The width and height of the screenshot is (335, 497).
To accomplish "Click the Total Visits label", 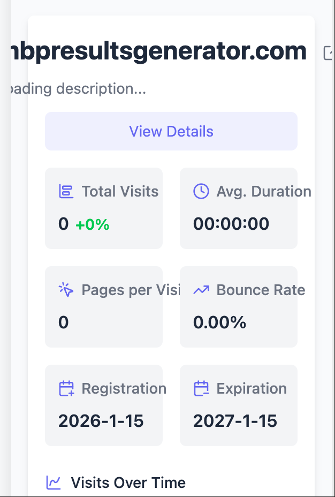I will pyautogui.click(x=120, y=191).
